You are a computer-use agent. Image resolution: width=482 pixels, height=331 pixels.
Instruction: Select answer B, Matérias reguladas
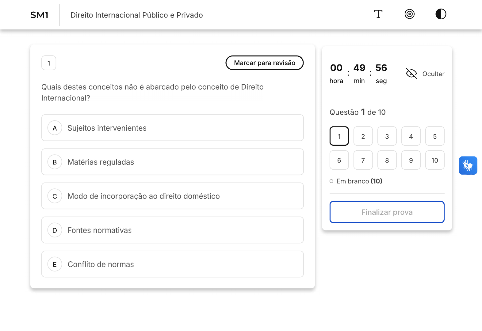tap(172, 162)
